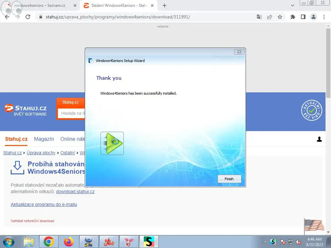
Task: Click the page vertical scrollbar
Action: [328, 63]
